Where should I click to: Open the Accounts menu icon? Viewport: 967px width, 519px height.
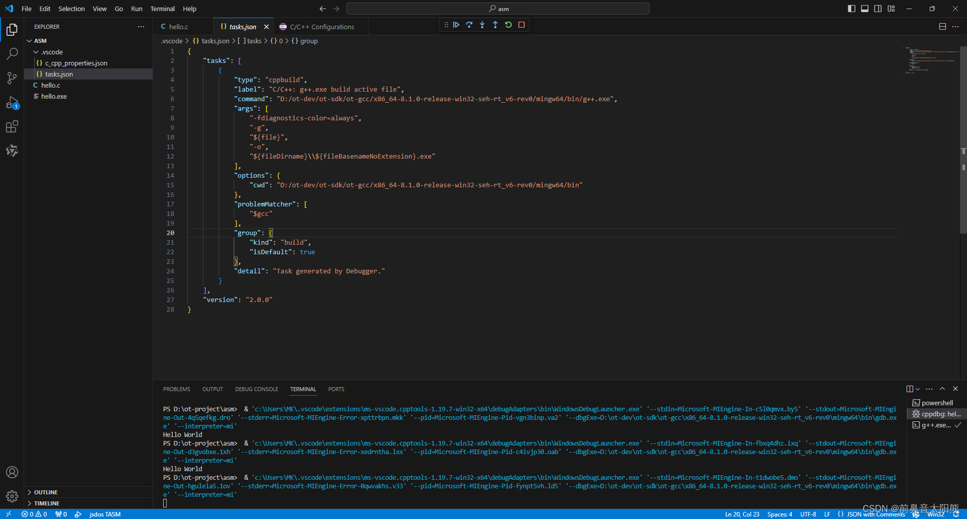12,472
